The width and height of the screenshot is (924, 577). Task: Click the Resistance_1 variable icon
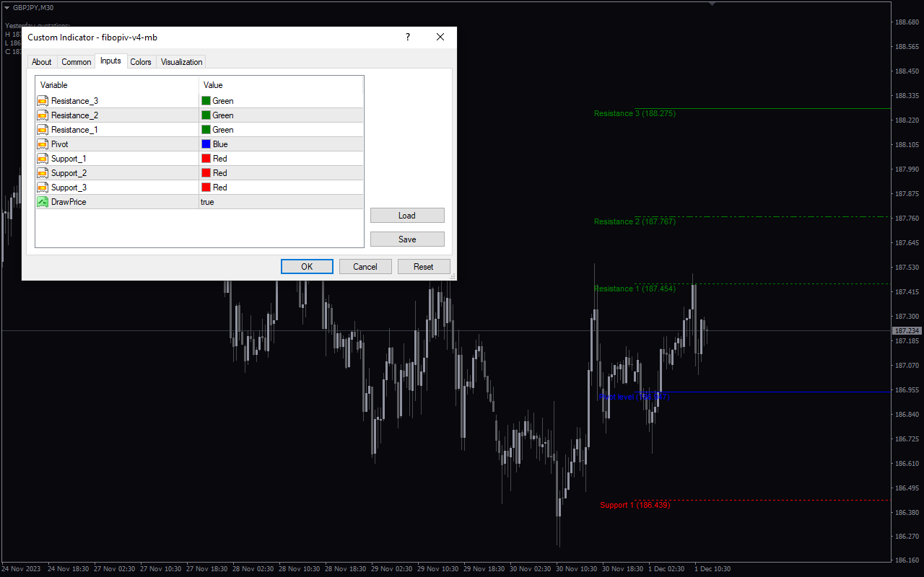pyautogui.click(x=43, y=130)
